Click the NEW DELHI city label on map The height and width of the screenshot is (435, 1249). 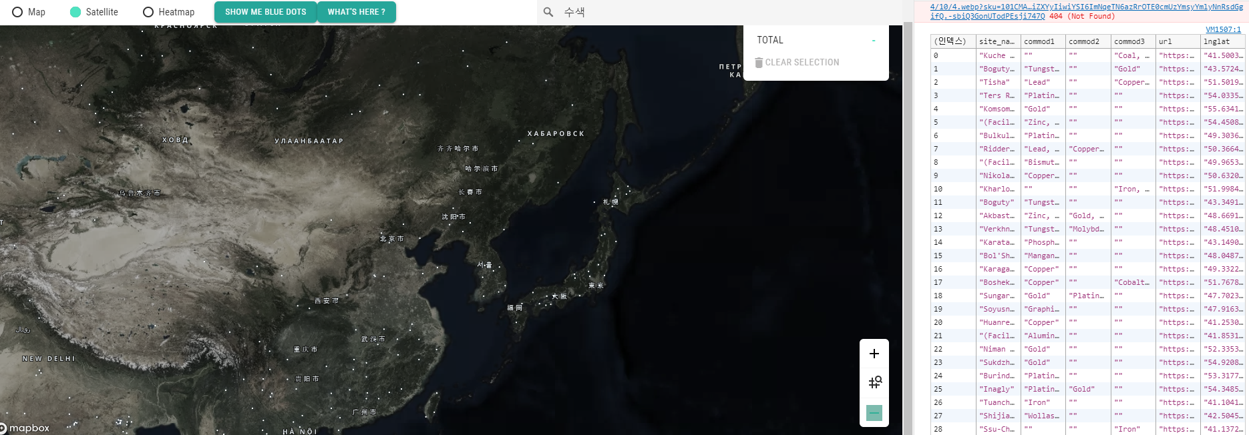pyautogui.click(x=49, y=358)
